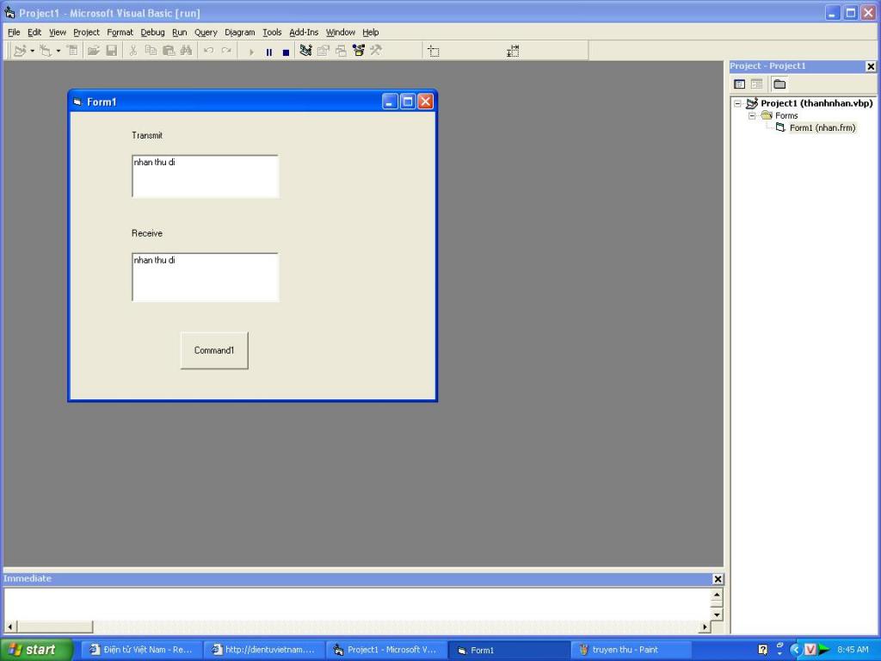Image resolution: width=881 pixels, height=661 pixels.
Task: Toggle Folders view in Project panel
Action: click(x=779, y=84)
